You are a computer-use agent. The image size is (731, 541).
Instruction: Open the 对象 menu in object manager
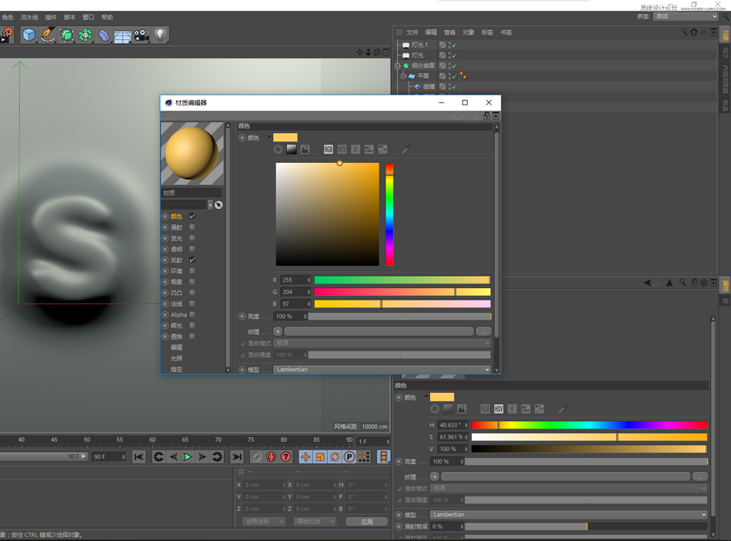click(x=468, y=32)
